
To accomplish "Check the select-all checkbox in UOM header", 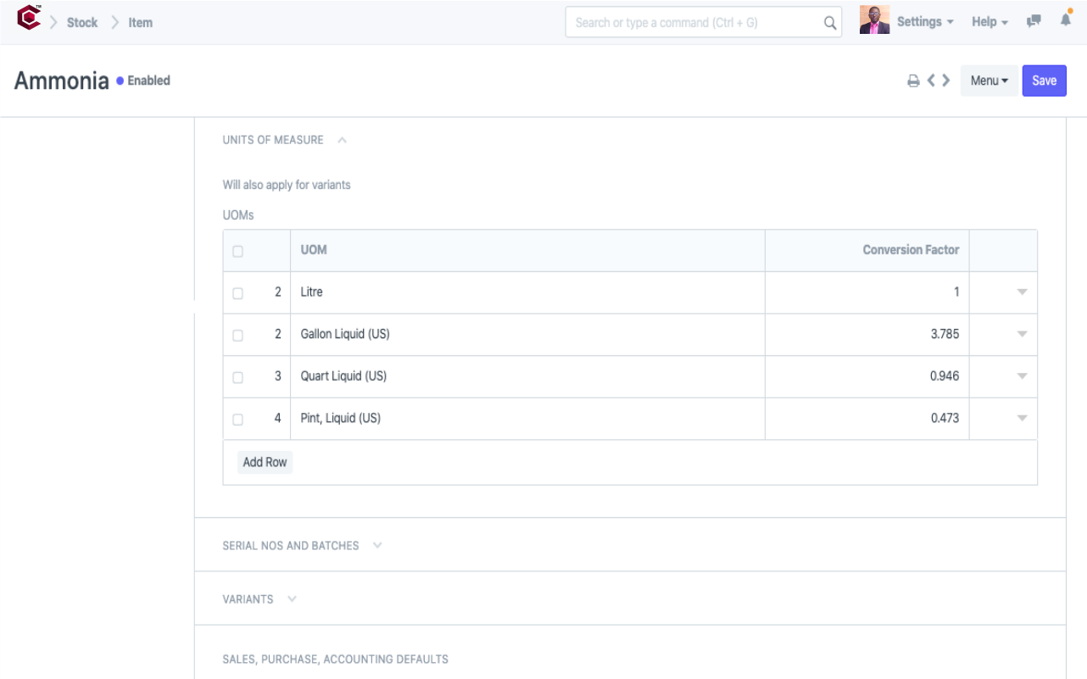I will point(237,252).
